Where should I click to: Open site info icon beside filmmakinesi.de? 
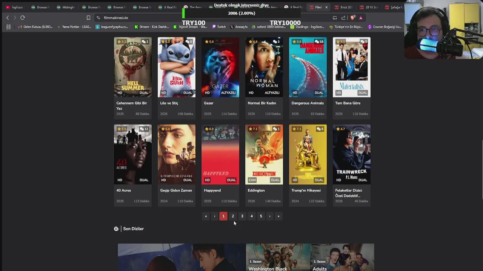pyautogui.click(x=98, y=18)
